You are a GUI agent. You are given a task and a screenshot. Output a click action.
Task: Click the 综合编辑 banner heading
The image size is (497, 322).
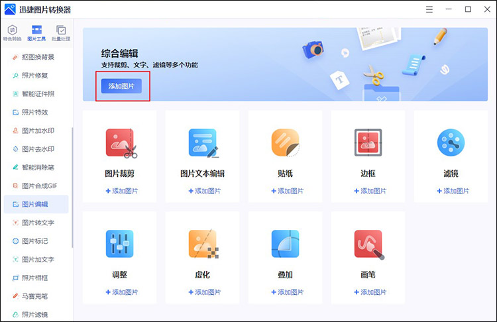coord(119,53)
